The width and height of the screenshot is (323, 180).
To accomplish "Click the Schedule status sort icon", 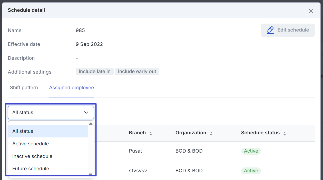I will click(x=285, y=133).
